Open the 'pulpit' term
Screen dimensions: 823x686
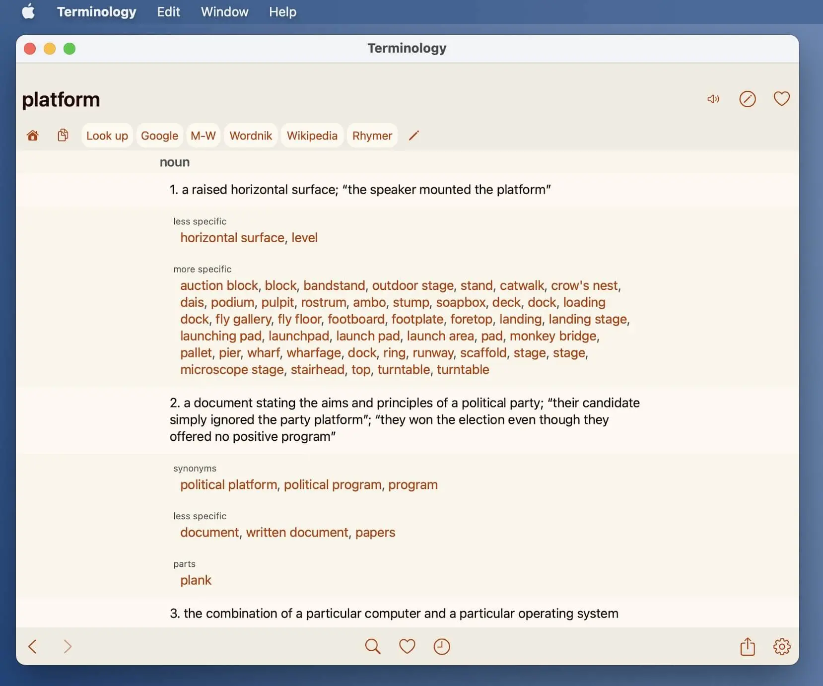pyautogui.click(x=277, y=302)
